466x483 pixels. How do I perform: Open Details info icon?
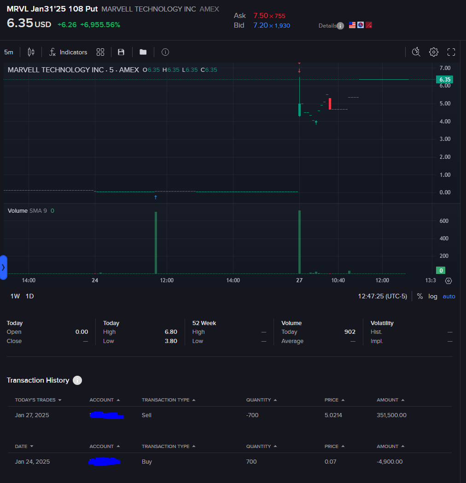340,26
